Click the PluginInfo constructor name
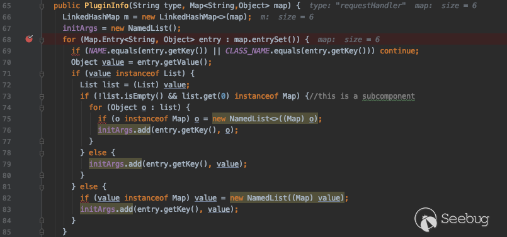This screenshot has width=507, height=237. point(106,6)
